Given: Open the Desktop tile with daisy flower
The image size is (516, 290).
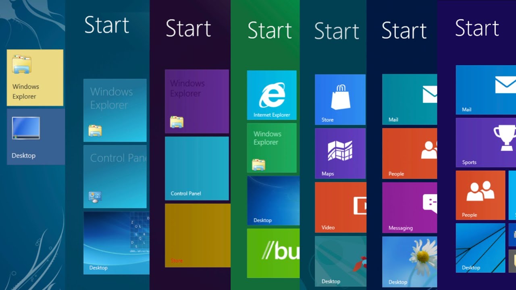Looking at the screenshot, I should [x=410, y=262].
